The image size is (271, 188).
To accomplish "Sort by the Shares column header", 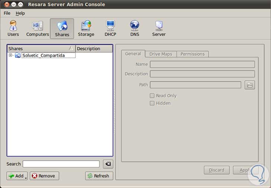I will click(x=41, y=48).
